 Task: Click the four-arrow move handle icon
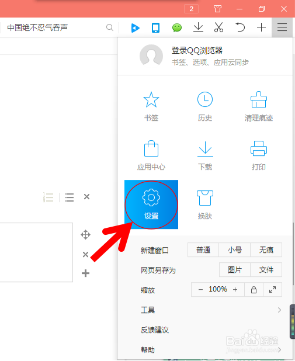pyautogui.click(x=85, y=235)
